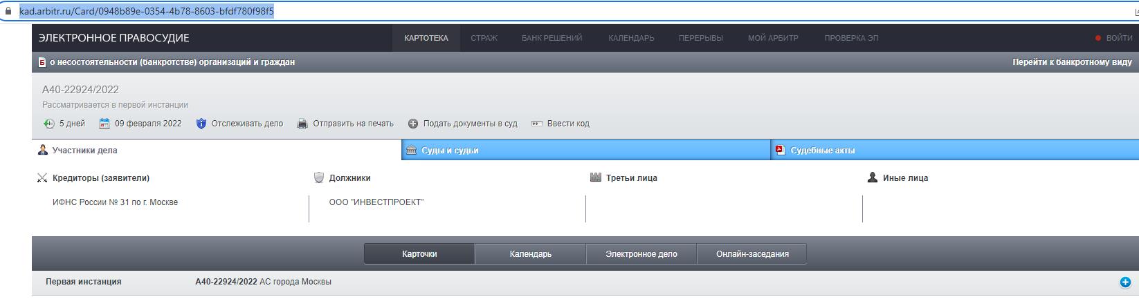This screenshot has height=299, width=1139.
Task: Click А40-22924/2022 АС города Москвы row text
Action: coord(264,282)
